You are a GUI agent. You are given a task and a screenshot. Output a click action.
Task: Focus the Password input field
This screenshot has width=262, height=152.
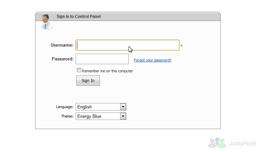tap(102, 59)
